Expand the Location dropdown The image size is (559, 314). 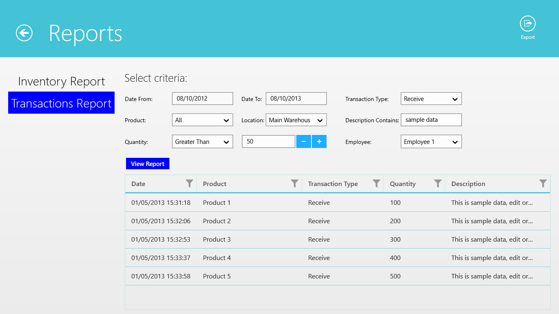(x=296, y=120)
